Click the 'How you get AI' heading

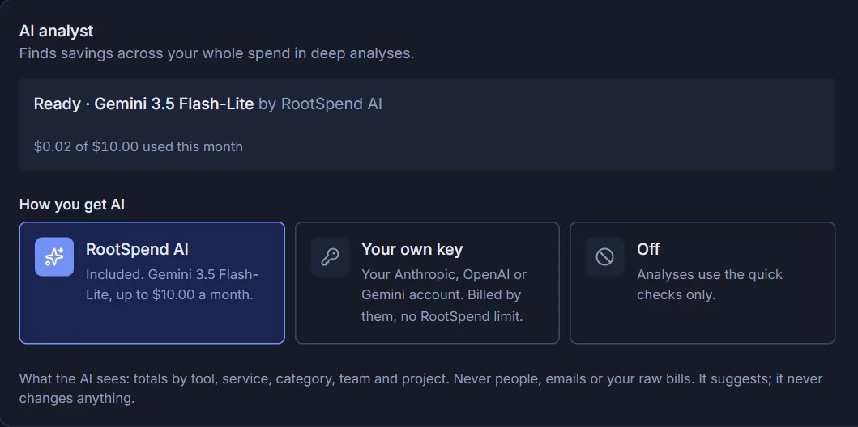pyautogui.click(x=71, y=205)
